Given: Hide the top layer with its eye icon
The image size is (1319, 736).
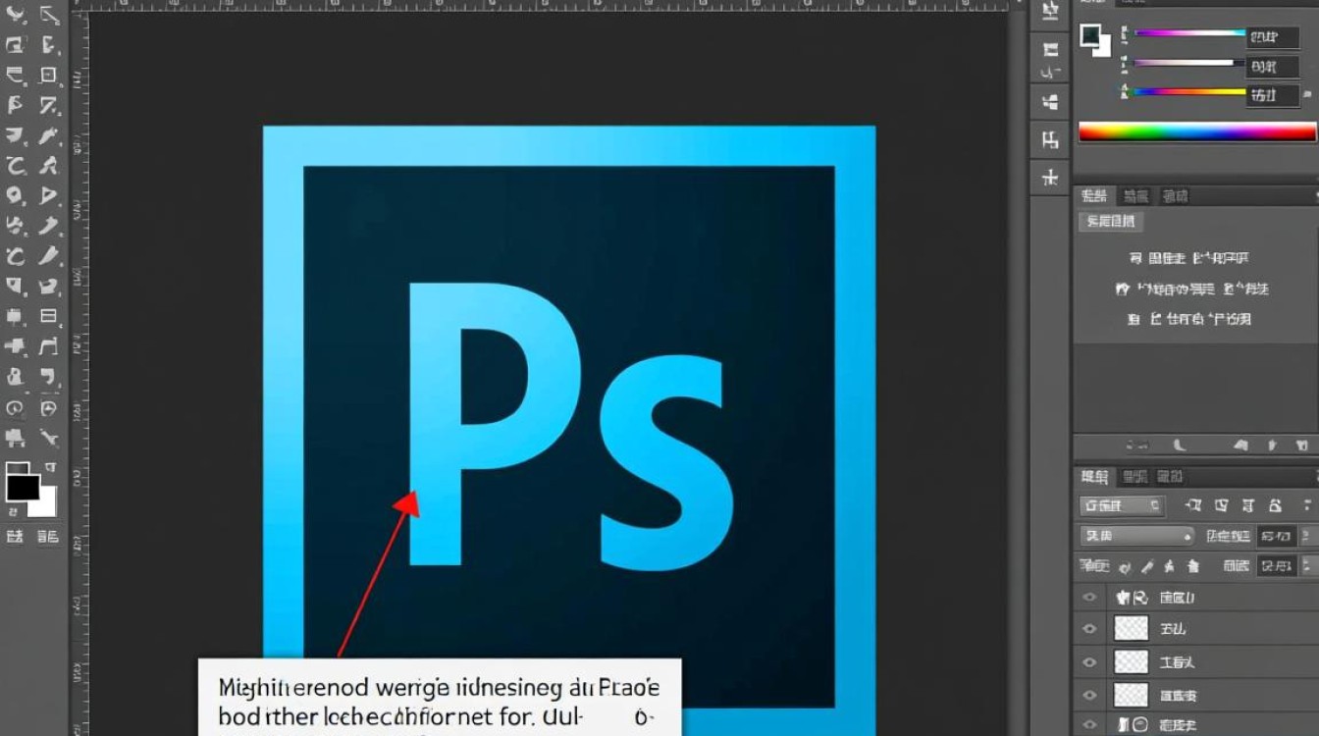Looking at the screenshot, I should pyautogui.click(x=1088, y=597).
